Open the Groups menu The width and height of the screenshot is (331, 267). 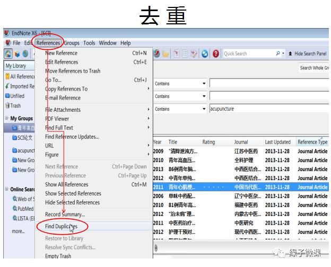pos(72,43)
